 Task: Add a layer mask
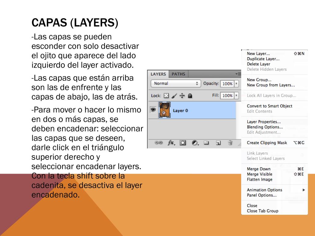click(x=183, y=143)
